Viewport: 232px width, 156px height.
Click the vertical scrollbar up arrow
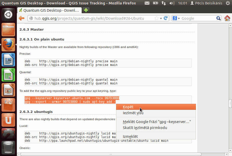coord(230,25)
